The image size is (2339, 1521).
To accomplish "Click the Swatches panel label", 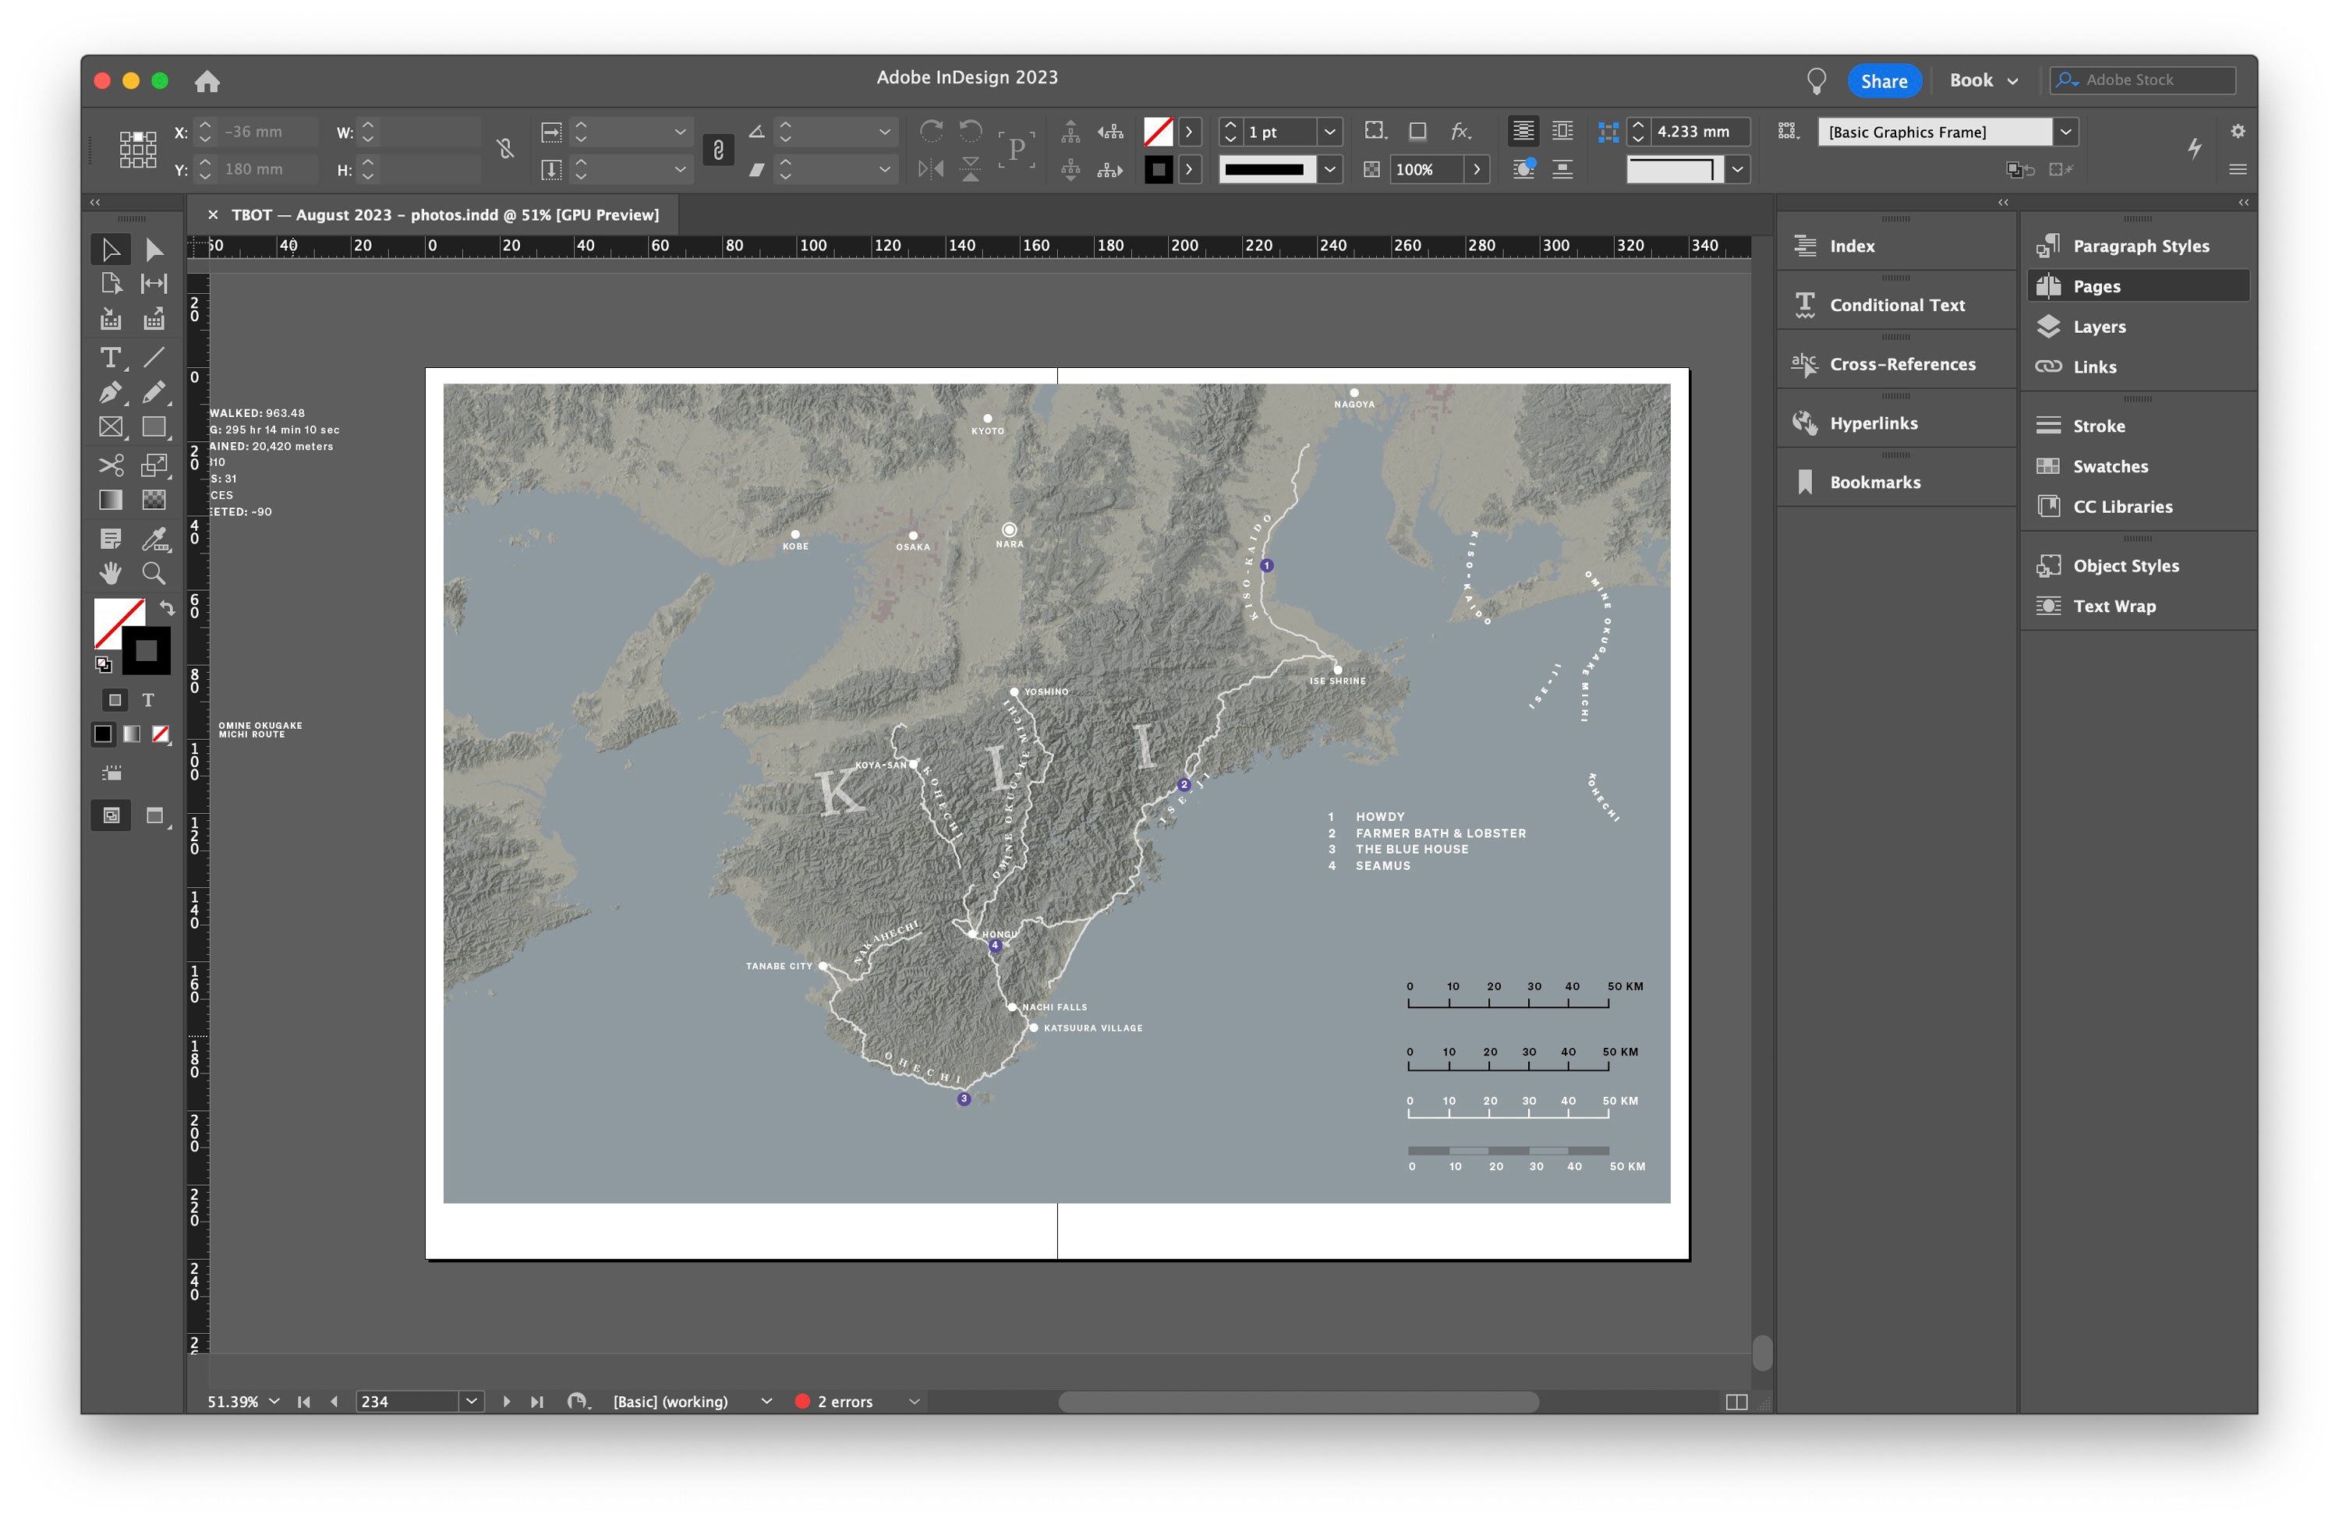I will click(2109, 464).
